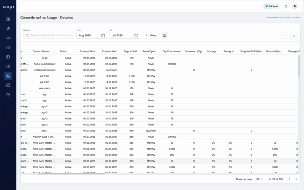Open notifications bell

286,6
